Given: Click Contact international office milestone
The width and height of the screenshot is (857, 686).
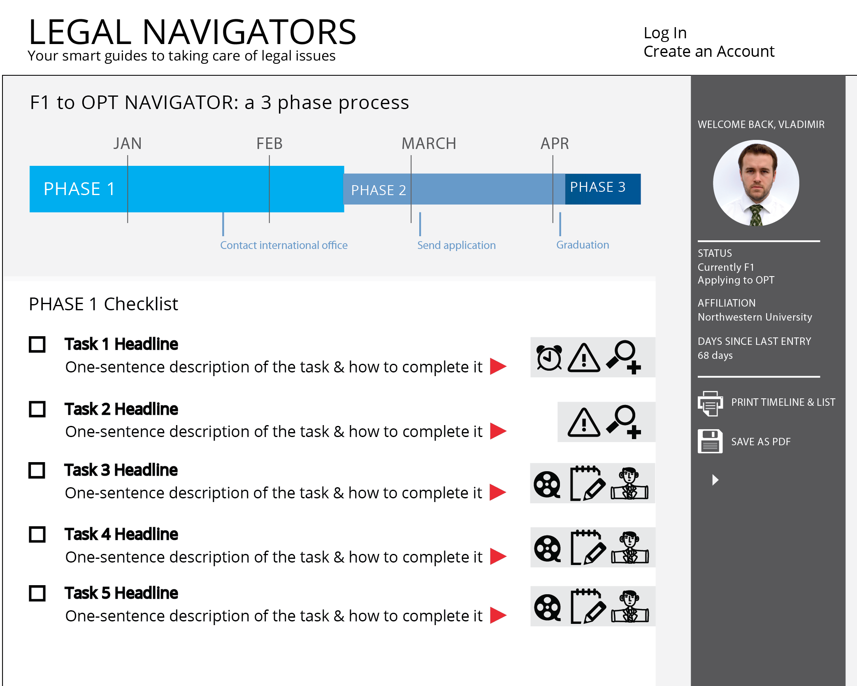Looking at the screenshot, I should click(284, 245).
